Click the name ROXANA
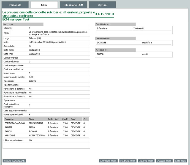Viewport: 190px width, 165px height. [33, 131]
